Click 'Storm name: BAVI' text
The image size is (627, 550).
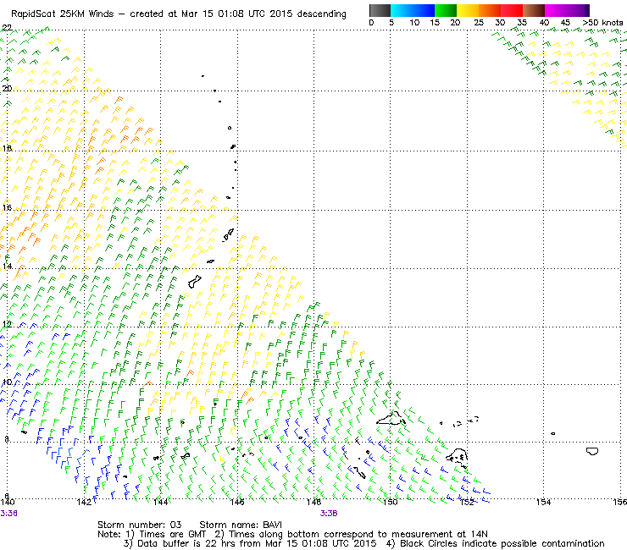pyautogui.click(x=241, y=525)
